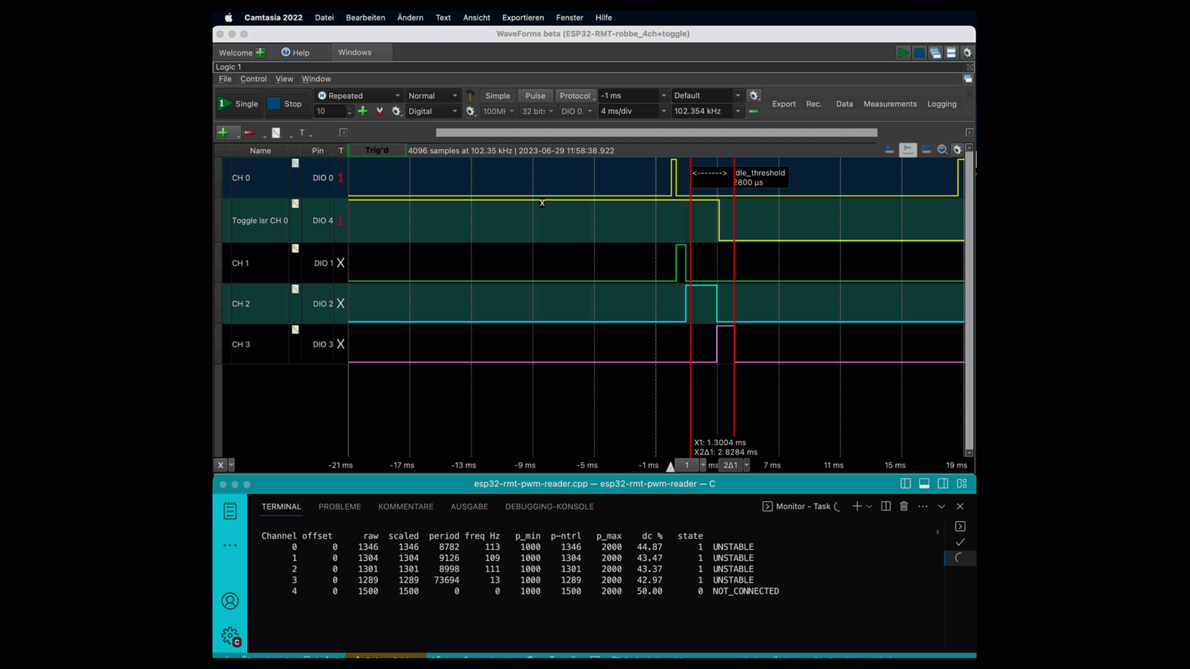This screenshot has height=669, width=1190.
Task: Click the Export button in toolbar
Action: [x=783, y=103]
